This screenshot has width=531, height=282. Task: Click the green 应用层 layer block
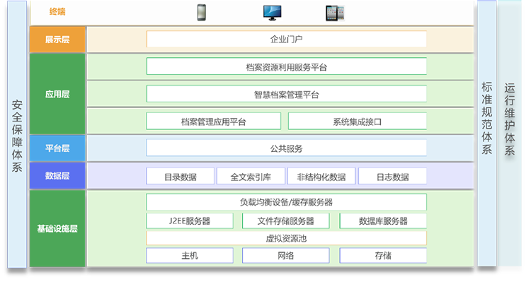[x=57, y=94]
